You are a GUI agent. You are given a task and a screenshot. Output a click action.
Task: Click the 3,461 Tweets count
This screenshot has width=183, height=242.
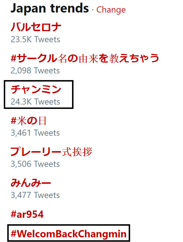tap(35, 133)
